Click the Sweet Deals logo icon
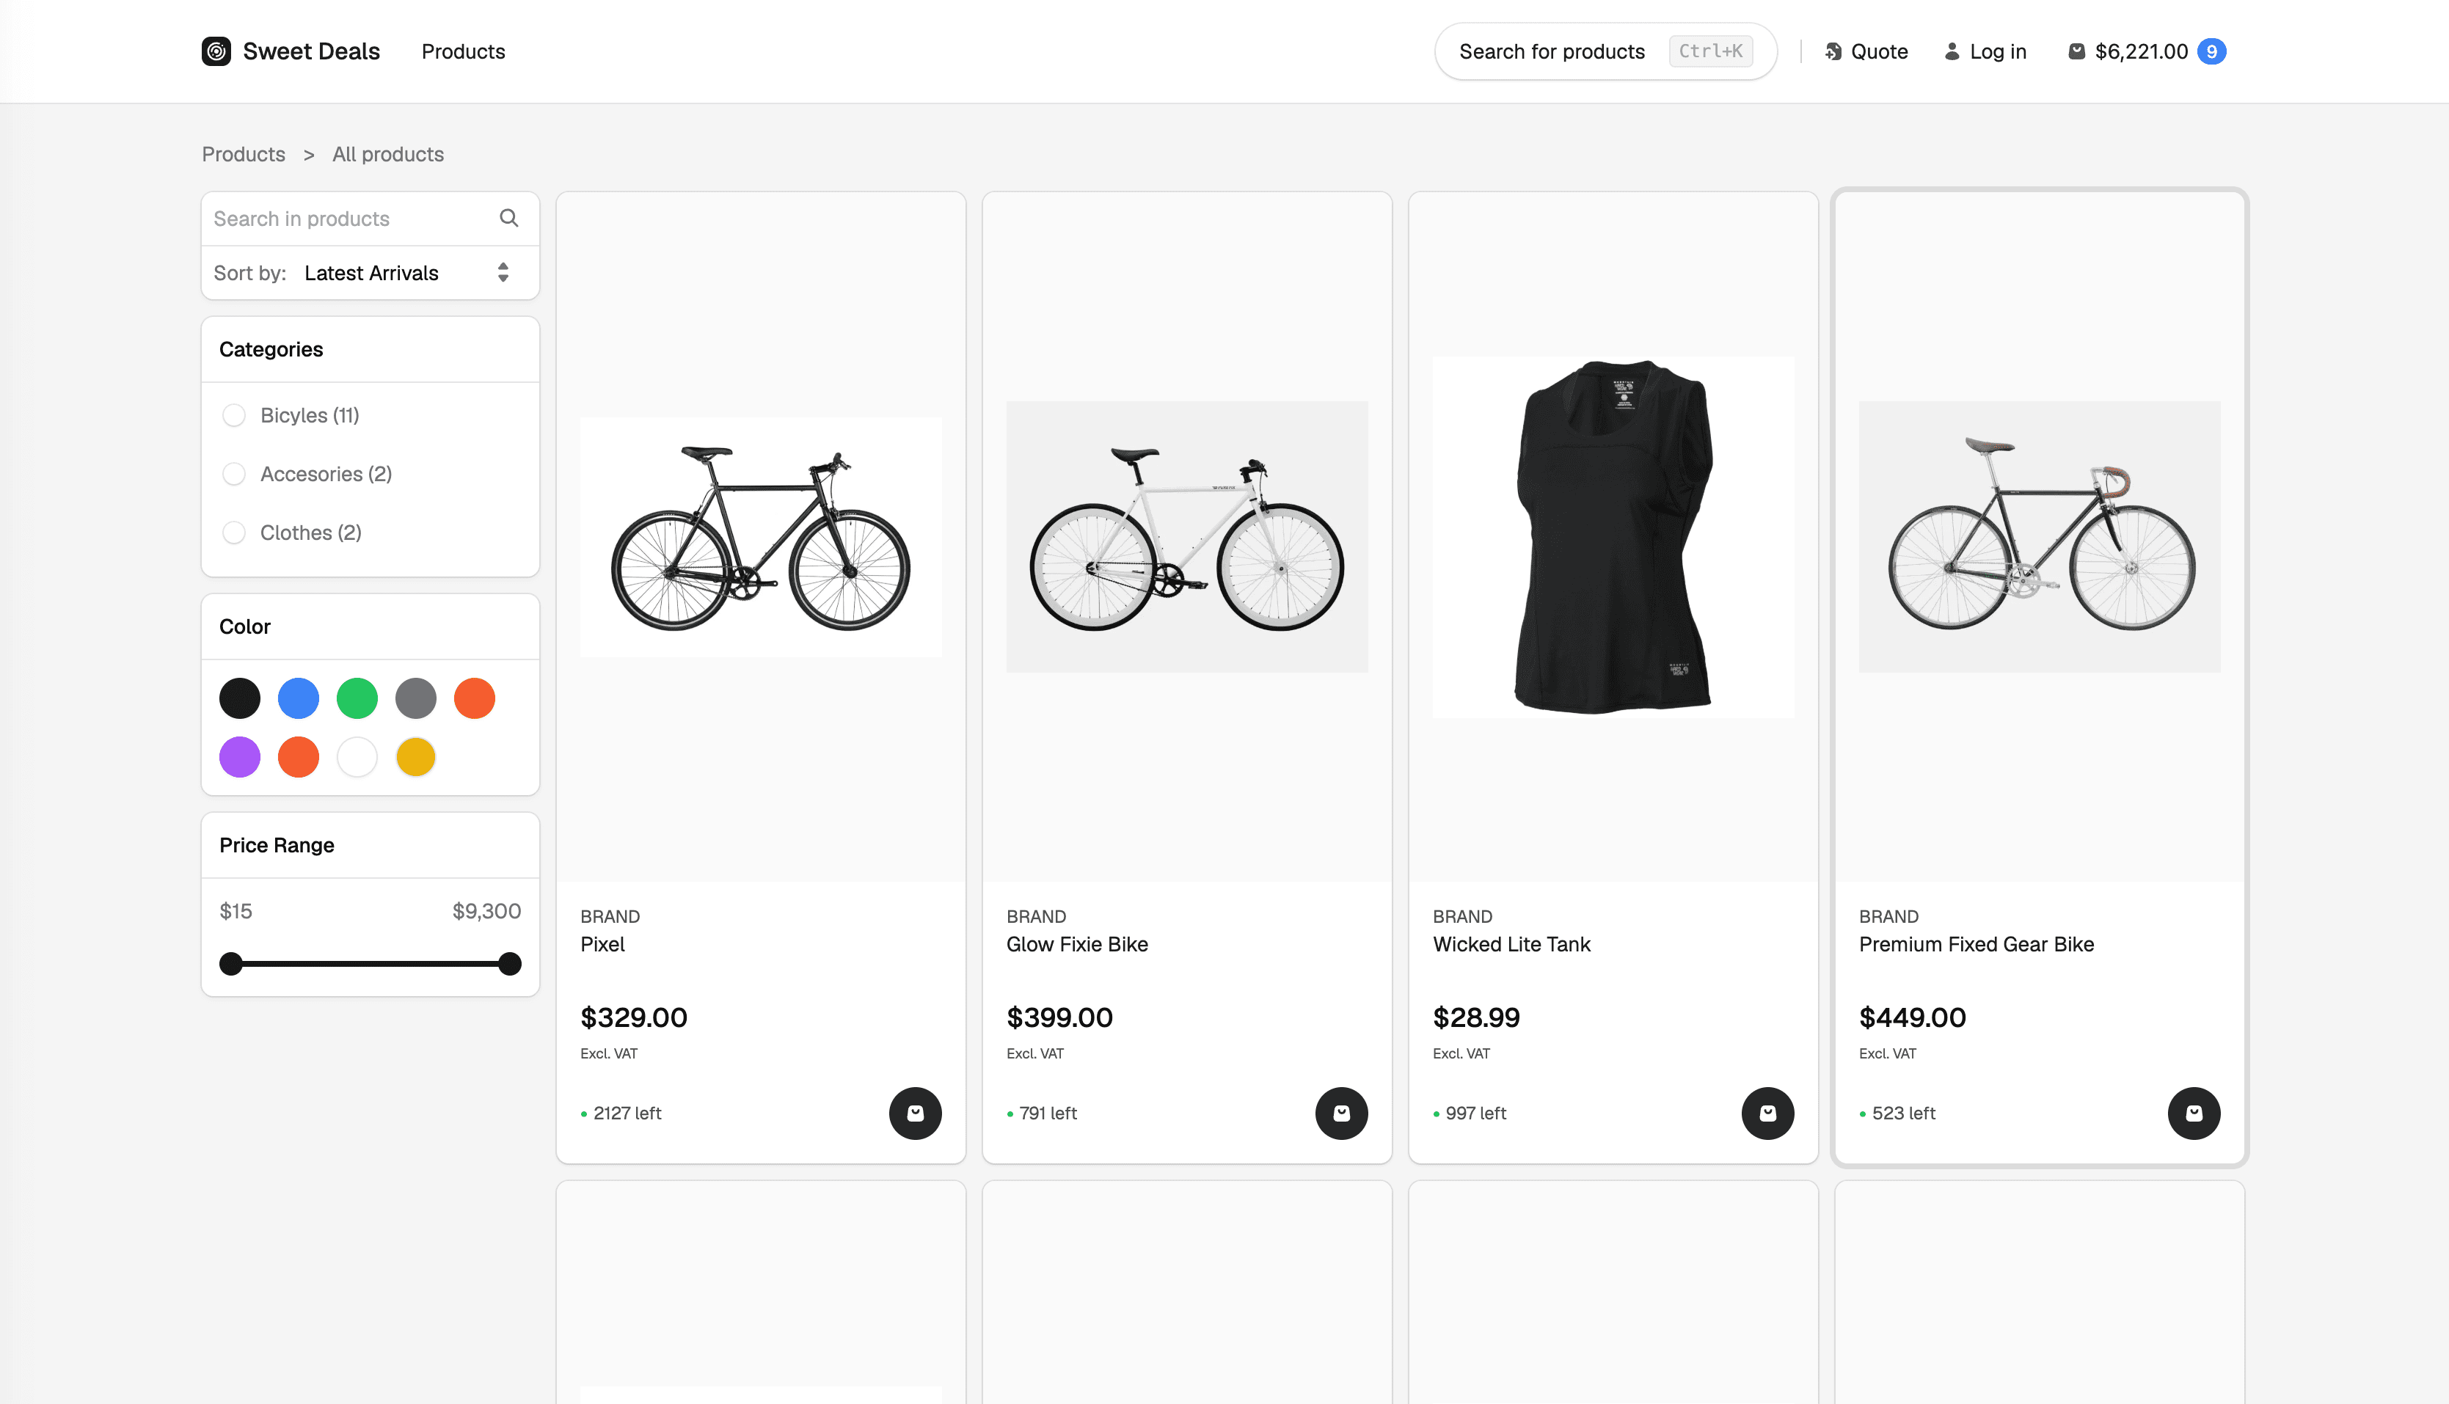This screenshot has width=2449, height=1404. (216, 51)
